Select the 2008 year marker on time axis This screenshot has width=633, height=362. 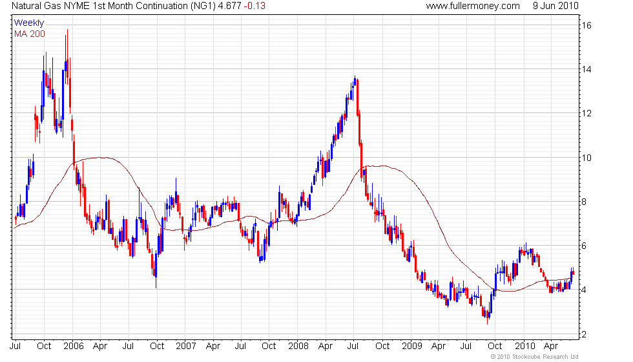pyautogui.click(x=298, y=346)
